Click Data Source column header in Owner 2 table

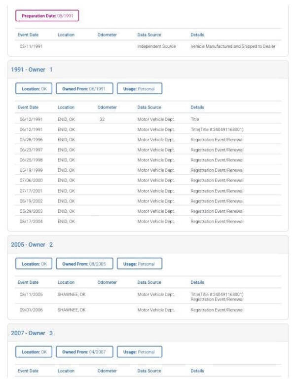(149, 282)
